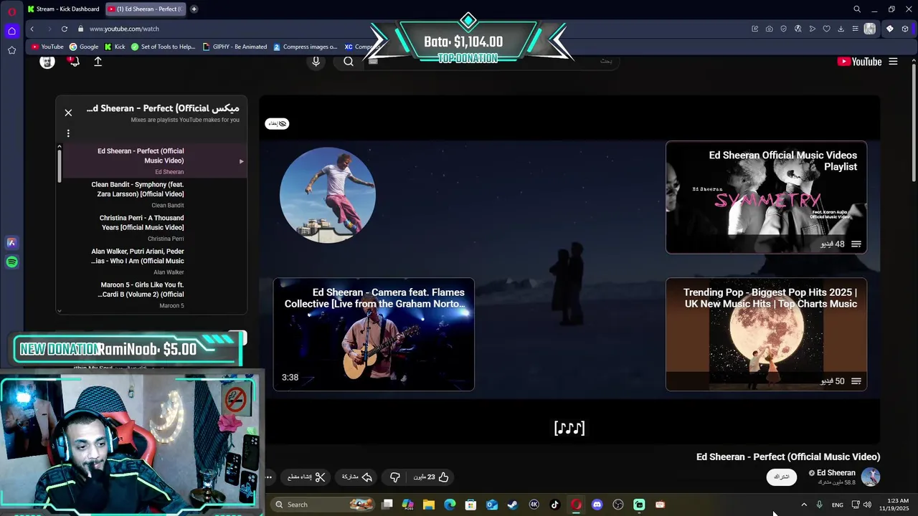The height and width of the screenshot is (516, 918).
Task: Open the My Flow send icon
Action: pyautogui.click(x=812, y=29)
